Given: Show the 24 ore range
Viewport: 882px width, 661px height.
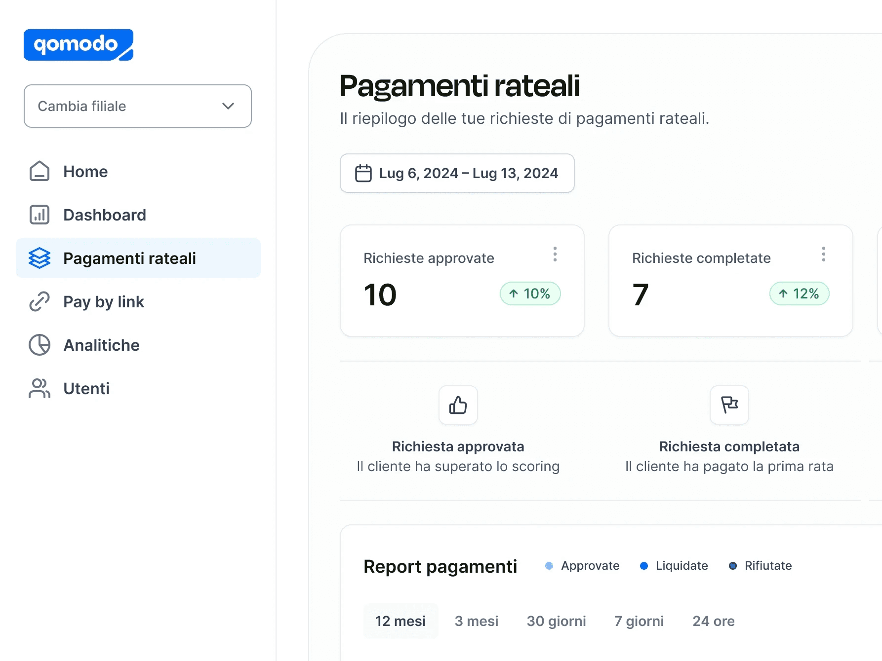Looking at the screenshot, I should click(714, 621).
